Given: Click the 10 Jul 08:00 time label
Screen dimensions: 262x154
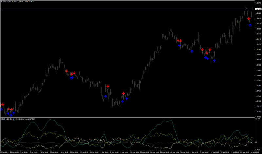Looking at the screenshot, I should [x=44, y=152].
